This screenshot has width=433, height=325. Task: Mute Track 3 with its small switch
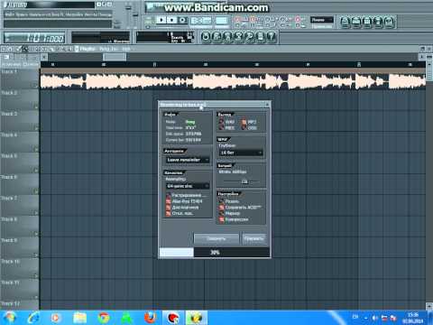click(x=35, y=127)
